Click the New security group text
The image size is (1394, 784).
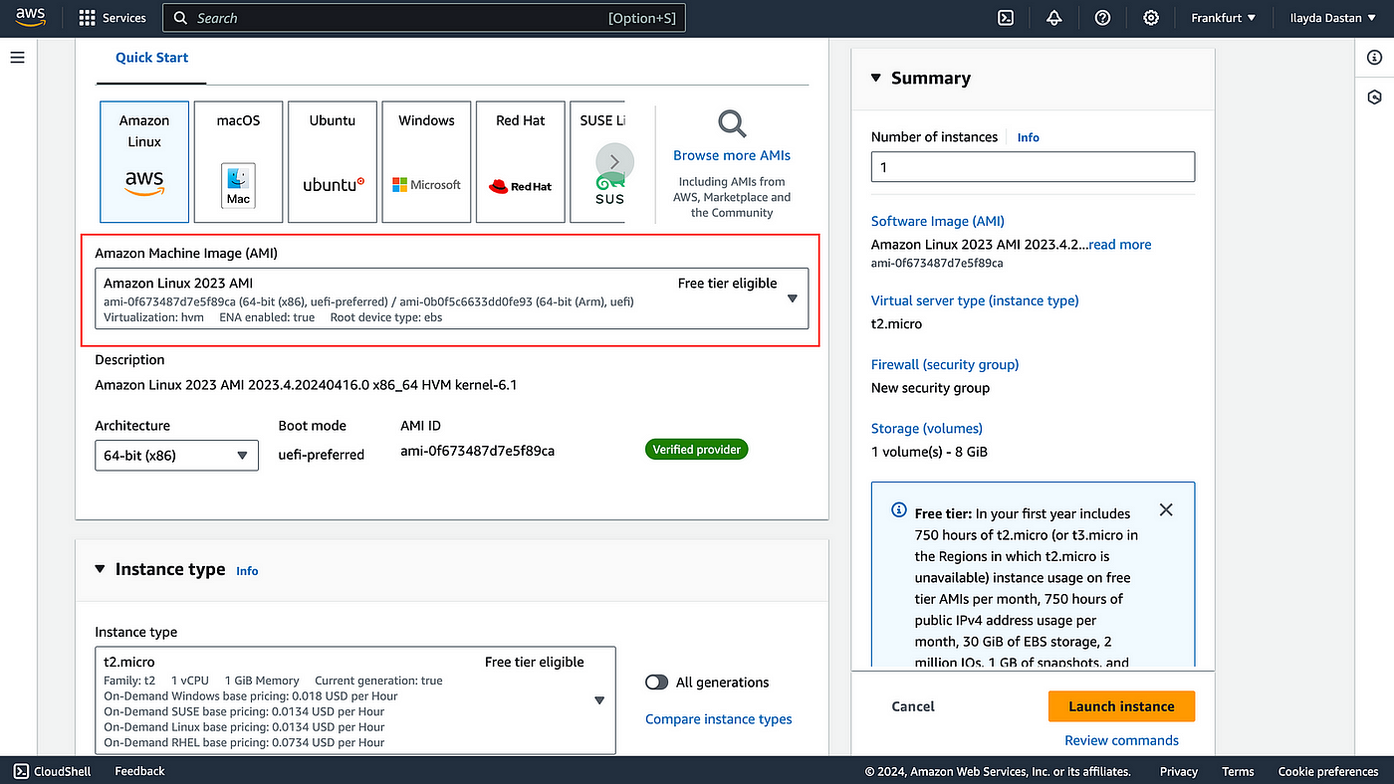tap(930, 388)
